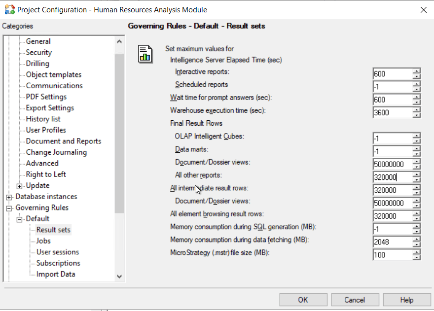Image resolution: width=434 pixels, height=311 pixels.
Task: Collapse the Governing Rules node
Action: [9, 208]
